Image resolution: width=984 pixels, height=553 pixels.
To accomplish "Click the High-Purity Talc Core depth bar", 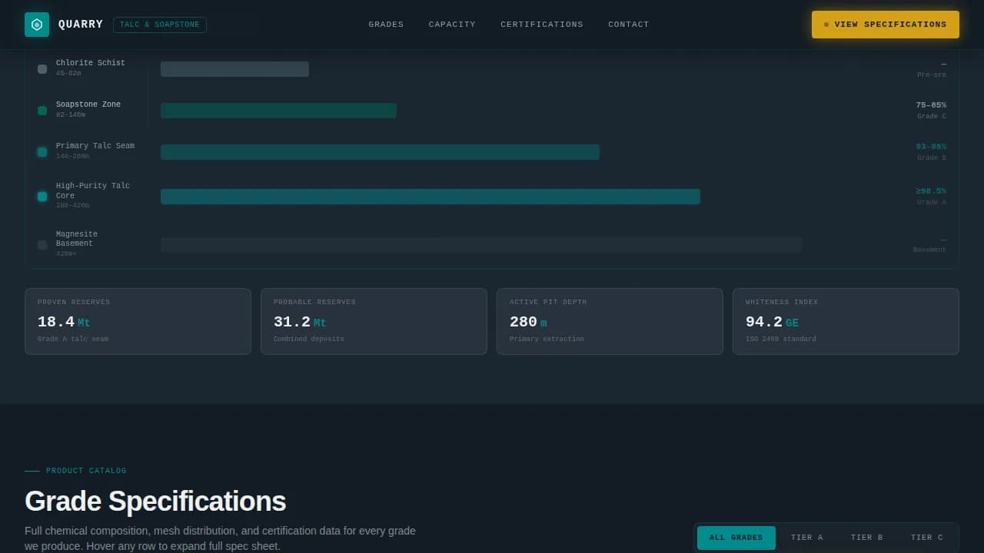I will tap(430, 197).
